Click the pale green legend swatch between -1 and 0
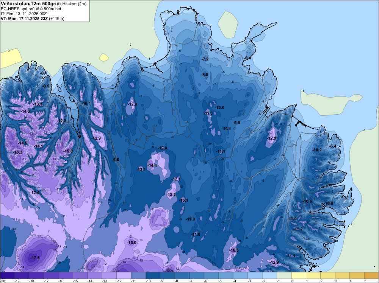 [x=284, y=275]
